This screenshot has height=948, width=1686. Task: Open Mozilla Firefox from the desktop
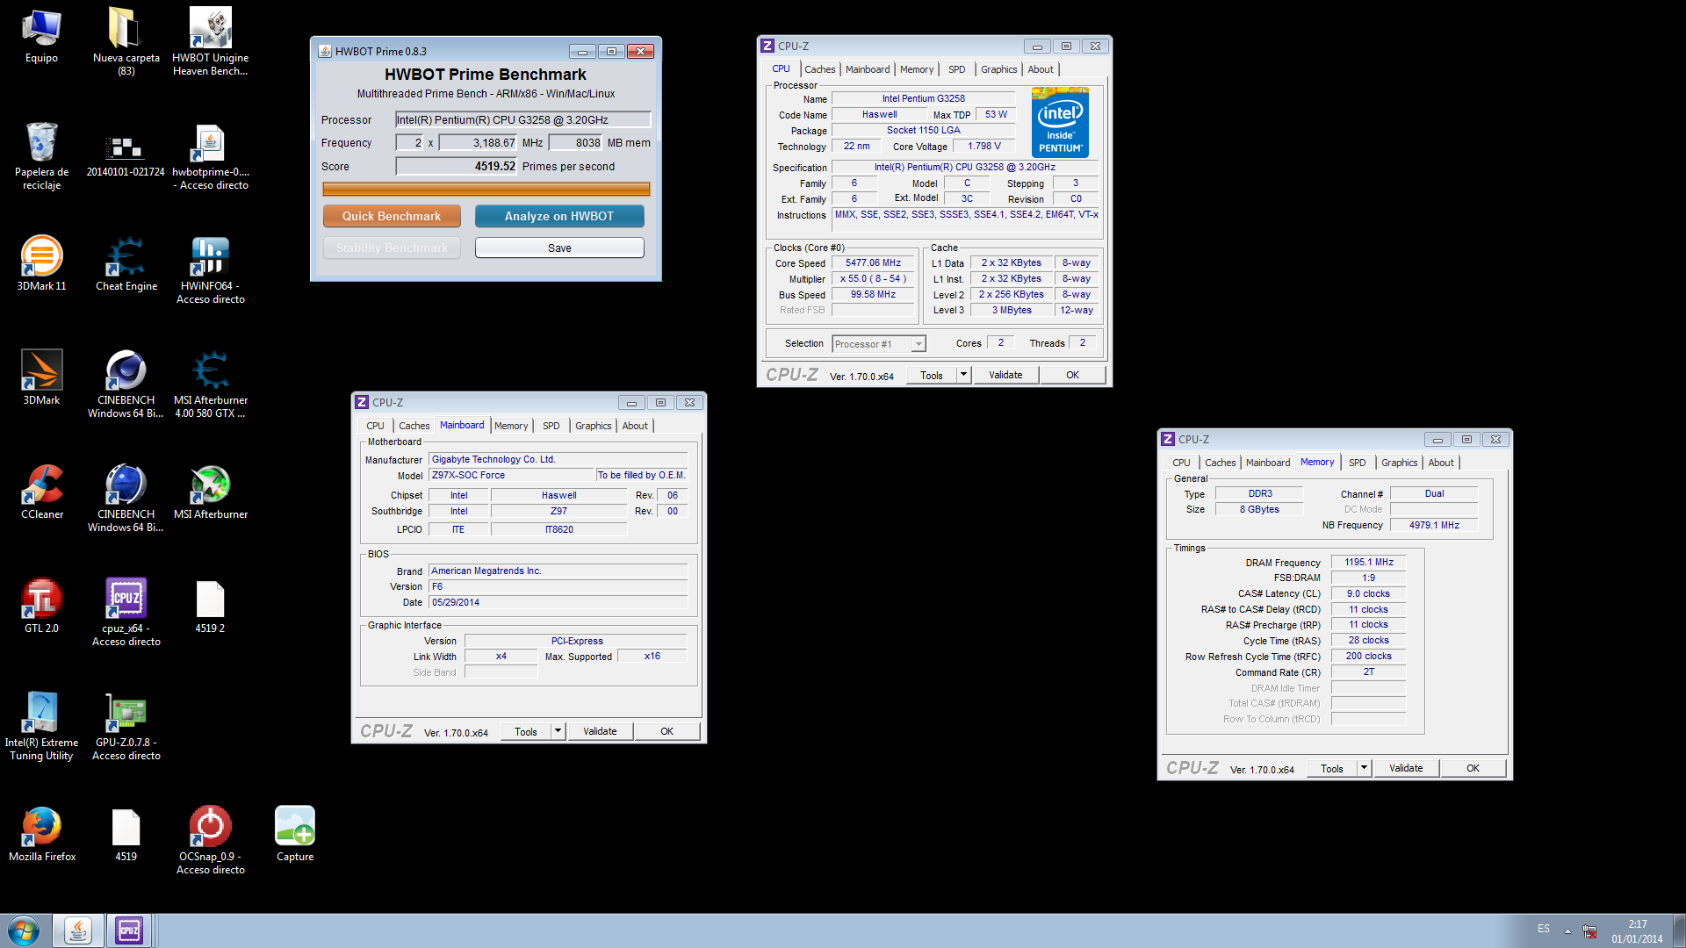[x=41, y=834]
